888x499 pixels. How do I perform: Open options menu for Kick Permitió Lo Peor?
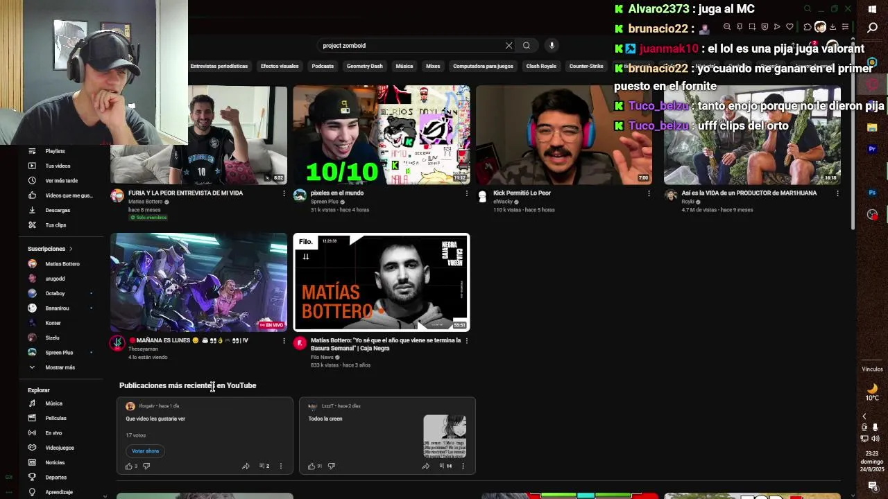[x=649, y=193]
